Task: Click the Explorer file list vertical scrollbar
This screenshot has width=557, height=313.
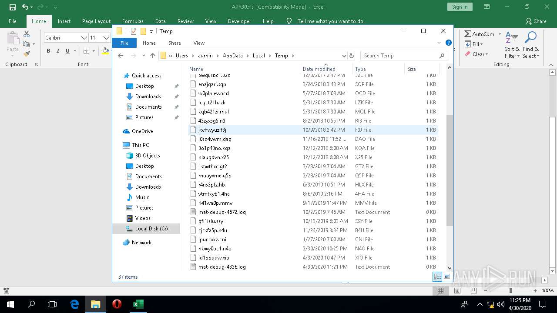Action: coord(450,170)
